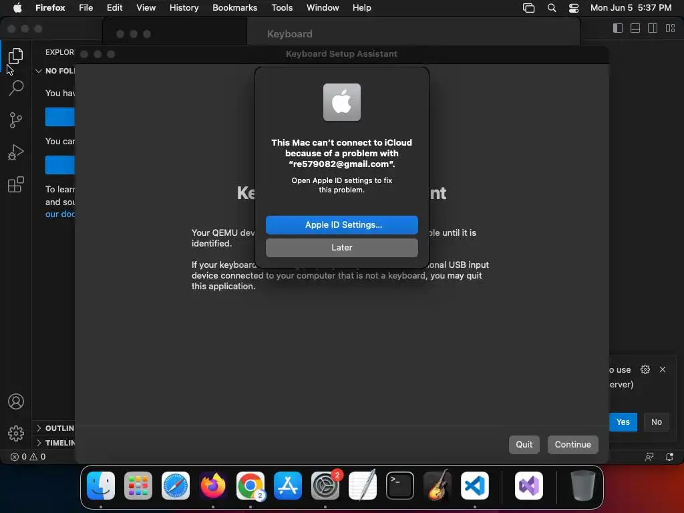Open the Explorer view in VS Code
The height and width of the screenshot is (513, 684).
pos(16,56)
